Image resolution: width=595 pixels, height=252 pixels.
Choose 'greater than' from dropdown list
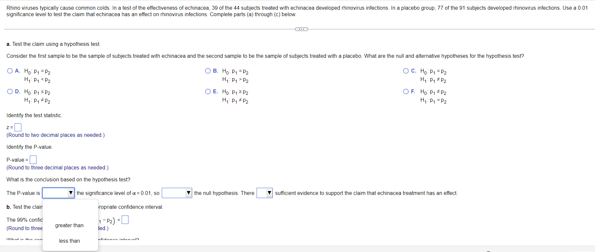tap(69, 226)
